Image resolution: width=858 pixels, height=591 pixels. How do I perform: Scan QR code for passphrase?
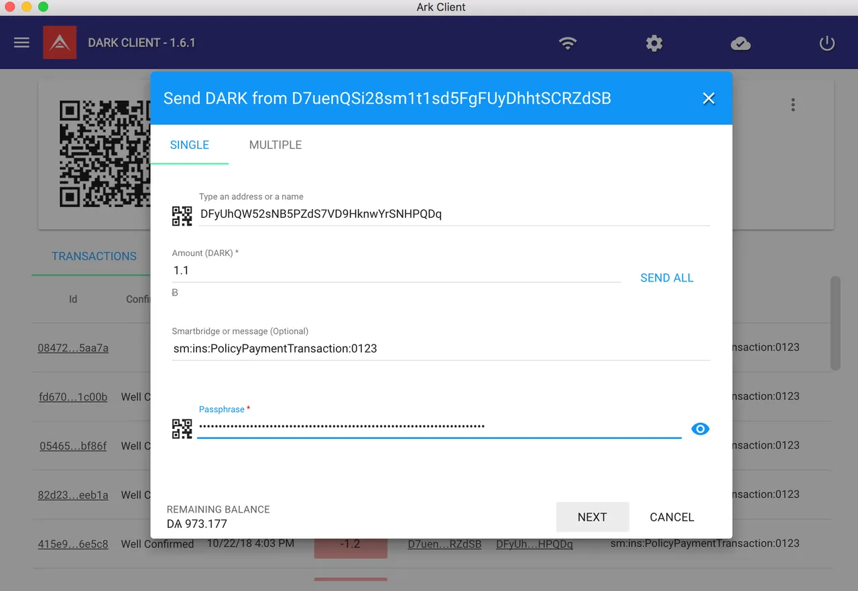(182, 429)
